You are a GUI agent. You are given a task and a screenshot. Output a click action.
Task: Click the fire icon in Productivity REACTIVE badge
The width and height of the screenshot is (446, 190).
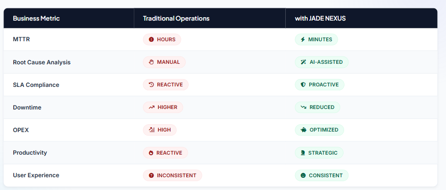tap(151, 153)
